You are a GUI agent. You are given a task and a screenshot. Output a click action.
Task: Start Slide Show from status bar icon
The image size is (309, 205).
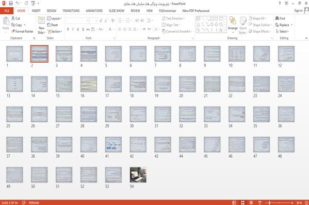(260, 202)
